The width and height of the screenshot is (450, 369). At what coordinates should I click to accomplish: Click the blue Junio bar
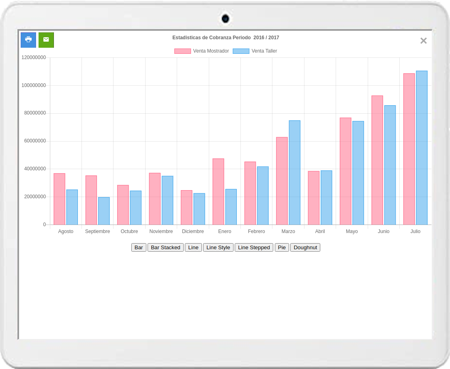(390, 165)
